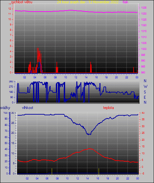Click the 1030 value on pressure axis
The width and height of the screenshot is (154, 183).
pyautogui.click(x=144, y=14)
